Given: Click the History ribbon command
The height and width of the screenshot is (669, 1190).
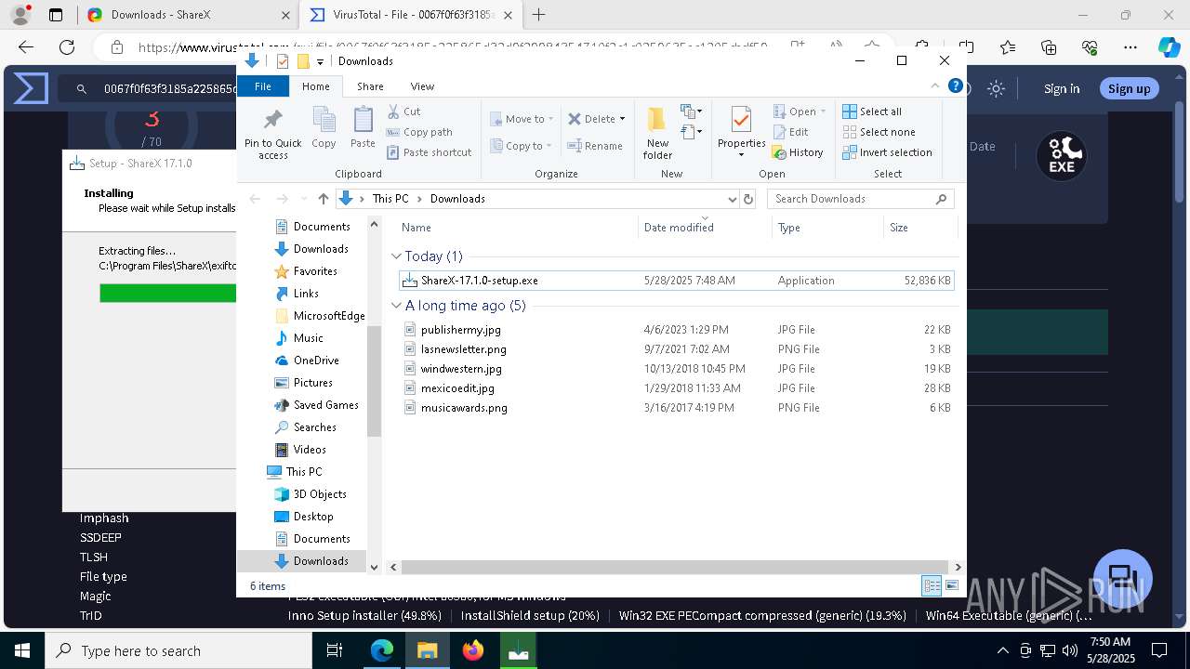Looking at the screenshot, I should tap(798, 152).
